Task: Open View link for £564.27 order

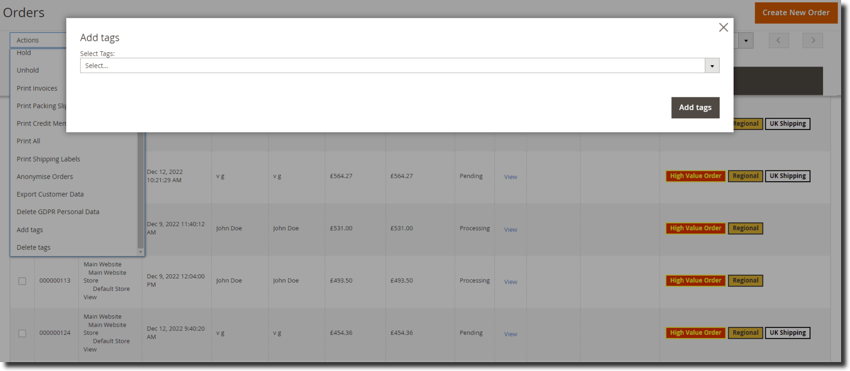Action: tap(511, 177)
